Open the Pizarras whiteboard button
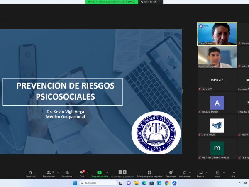This screenshot has height=187, width=249. click(x=200, y=174)
